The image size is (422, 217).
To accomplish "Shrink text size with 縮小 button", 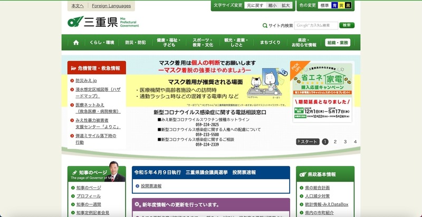I will (272, 5).
